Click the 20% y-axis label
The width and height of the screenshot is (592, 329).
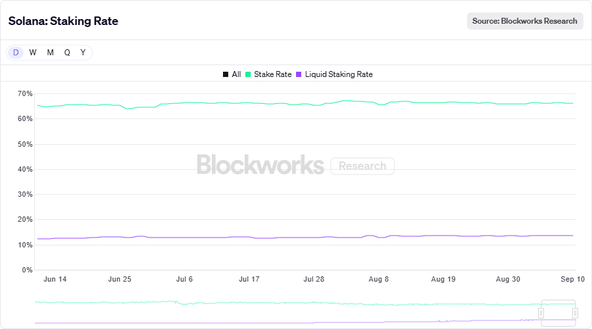pos(25,220)
